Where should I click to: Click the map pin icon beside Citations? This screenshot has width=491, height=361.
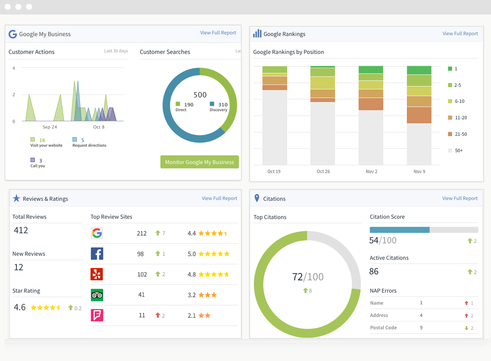coord(257,198)
